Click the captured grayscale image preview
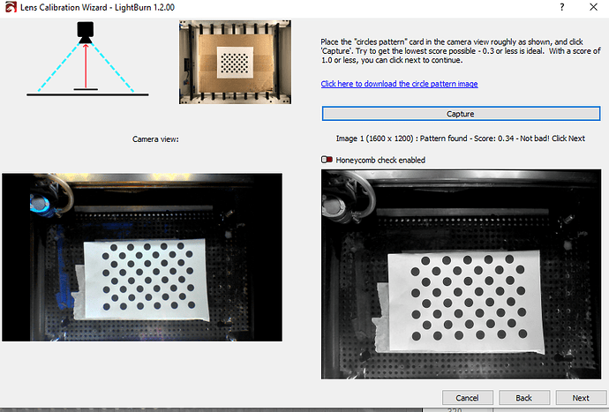The width and height of the screenshot is (609, 412). [461, 274]
